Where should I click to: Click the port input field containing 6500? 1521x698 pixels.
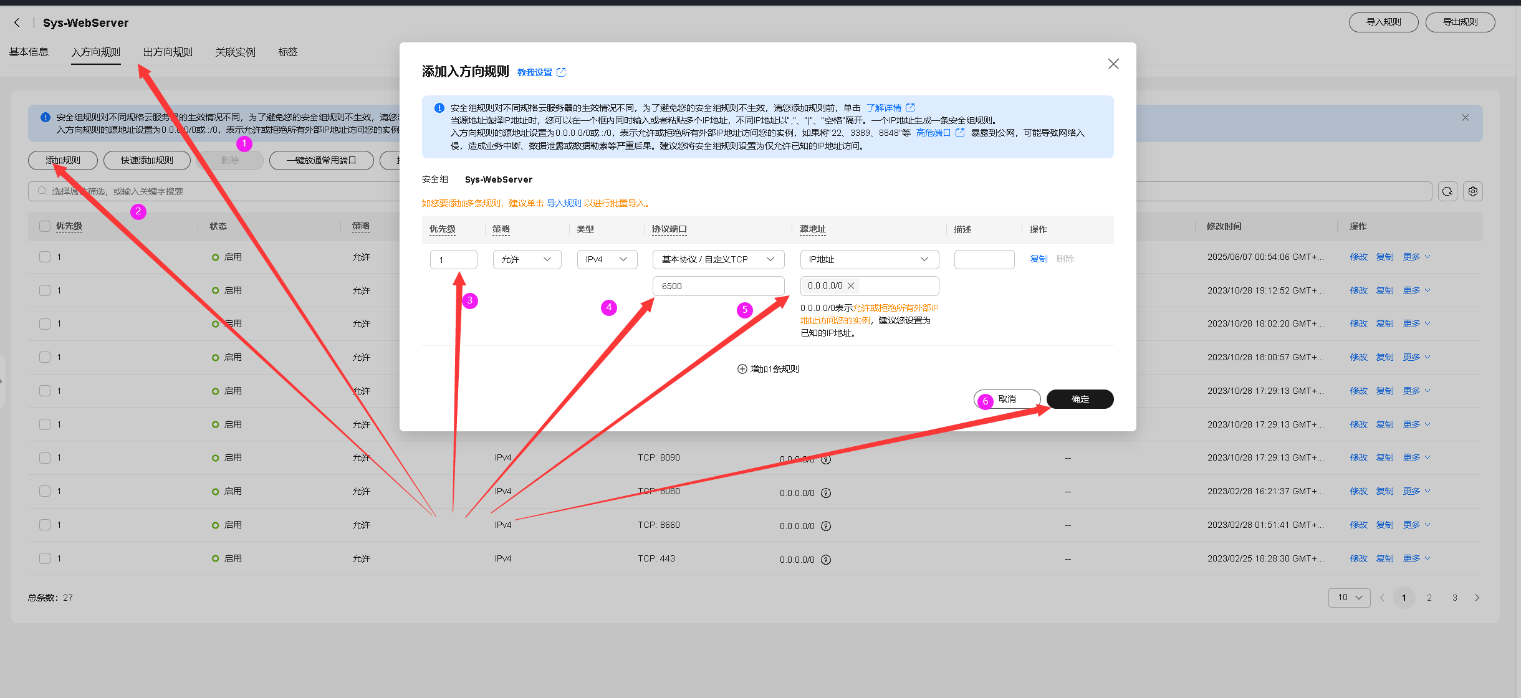click(718, 286)
